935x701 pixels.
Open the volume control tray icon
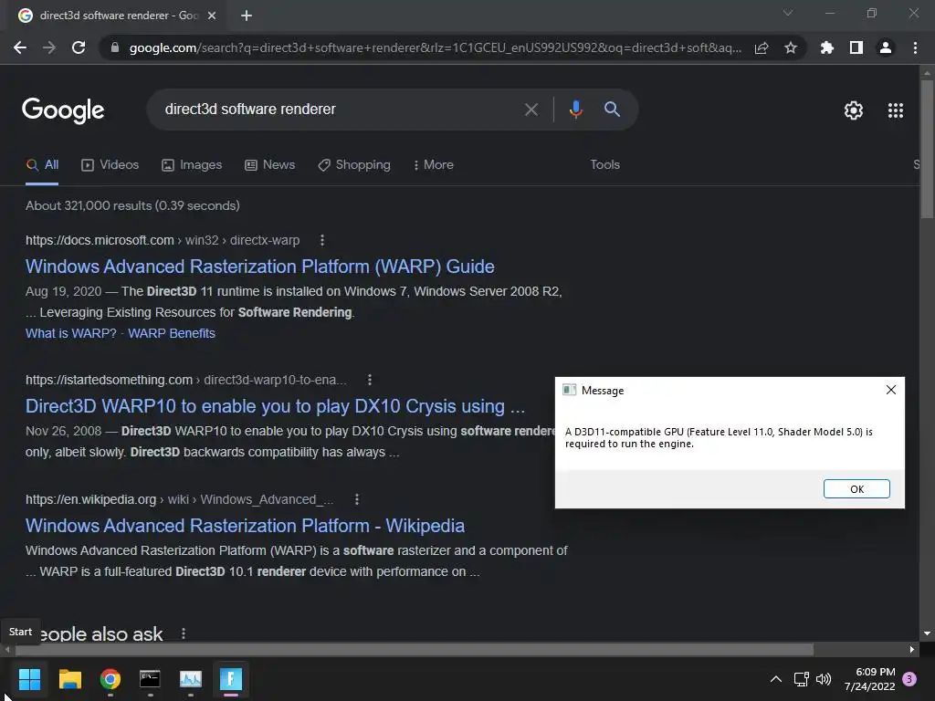click(824, 679)
